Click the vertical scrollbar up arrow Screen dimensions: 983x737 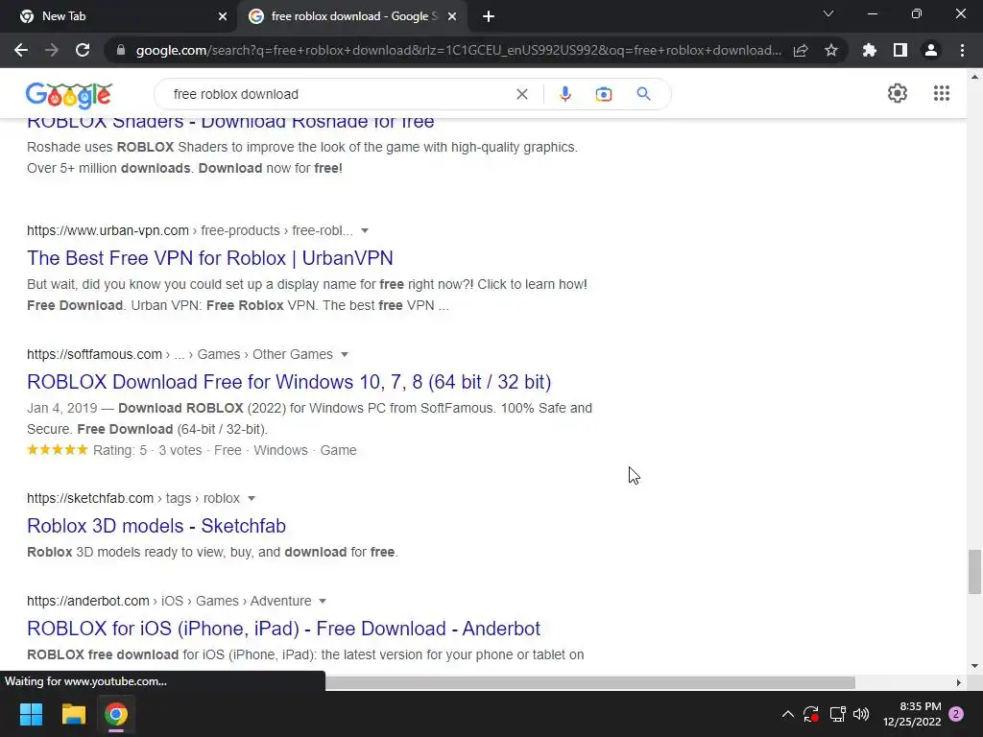pos(974,77)
